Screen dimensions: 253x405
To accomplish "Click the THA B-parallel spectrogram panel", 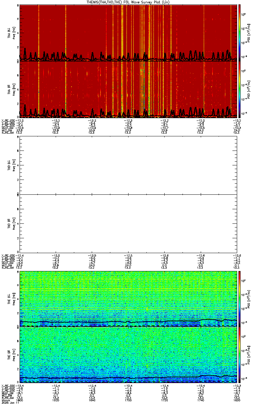I will pos(128,89).
